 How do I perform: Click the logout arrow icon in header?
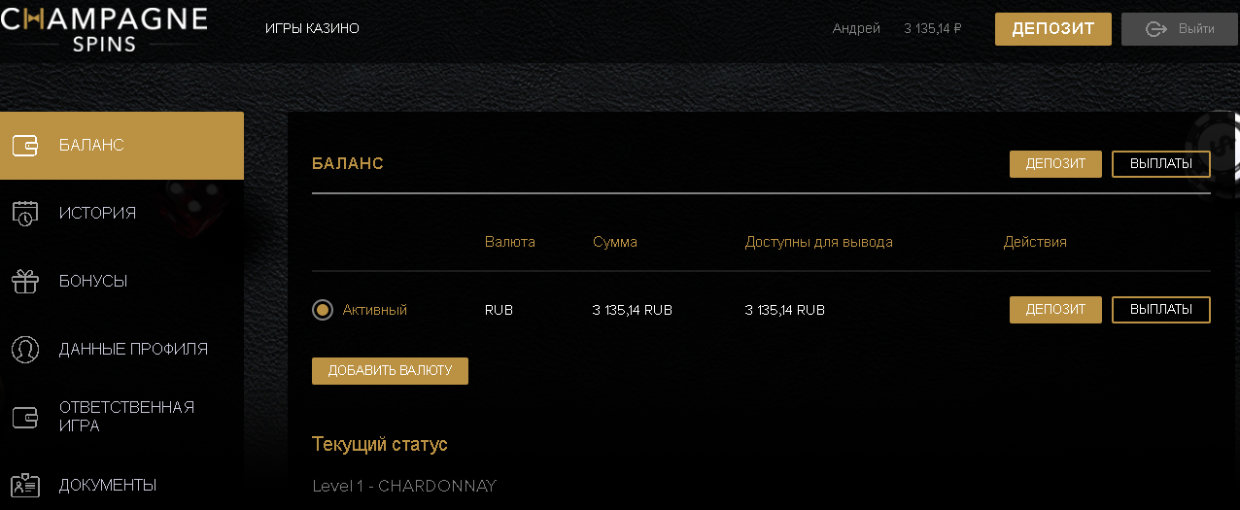coord(1156,29)
